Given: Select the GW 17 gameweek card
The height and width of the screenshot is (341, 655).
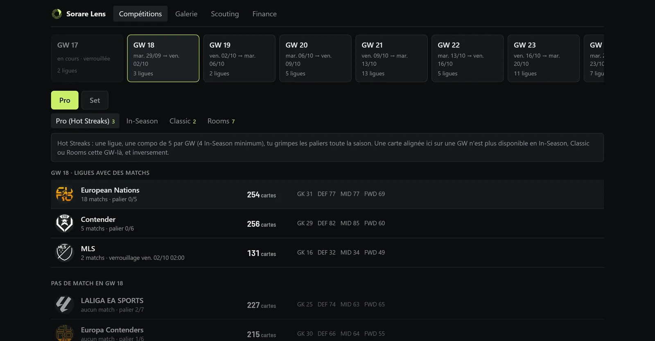Looking at the screenshot, I should click(87, 58).
